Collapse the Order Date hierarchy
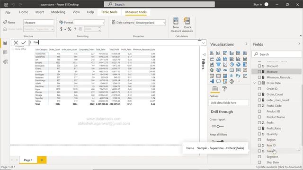 point(255,83)
